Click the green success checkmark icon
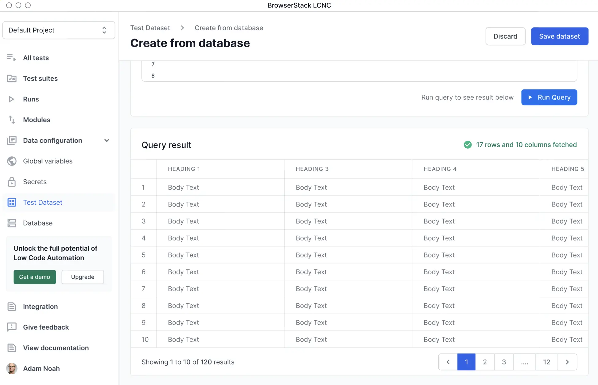This screenshot has height=385, width=598. [x=468, y=145]
